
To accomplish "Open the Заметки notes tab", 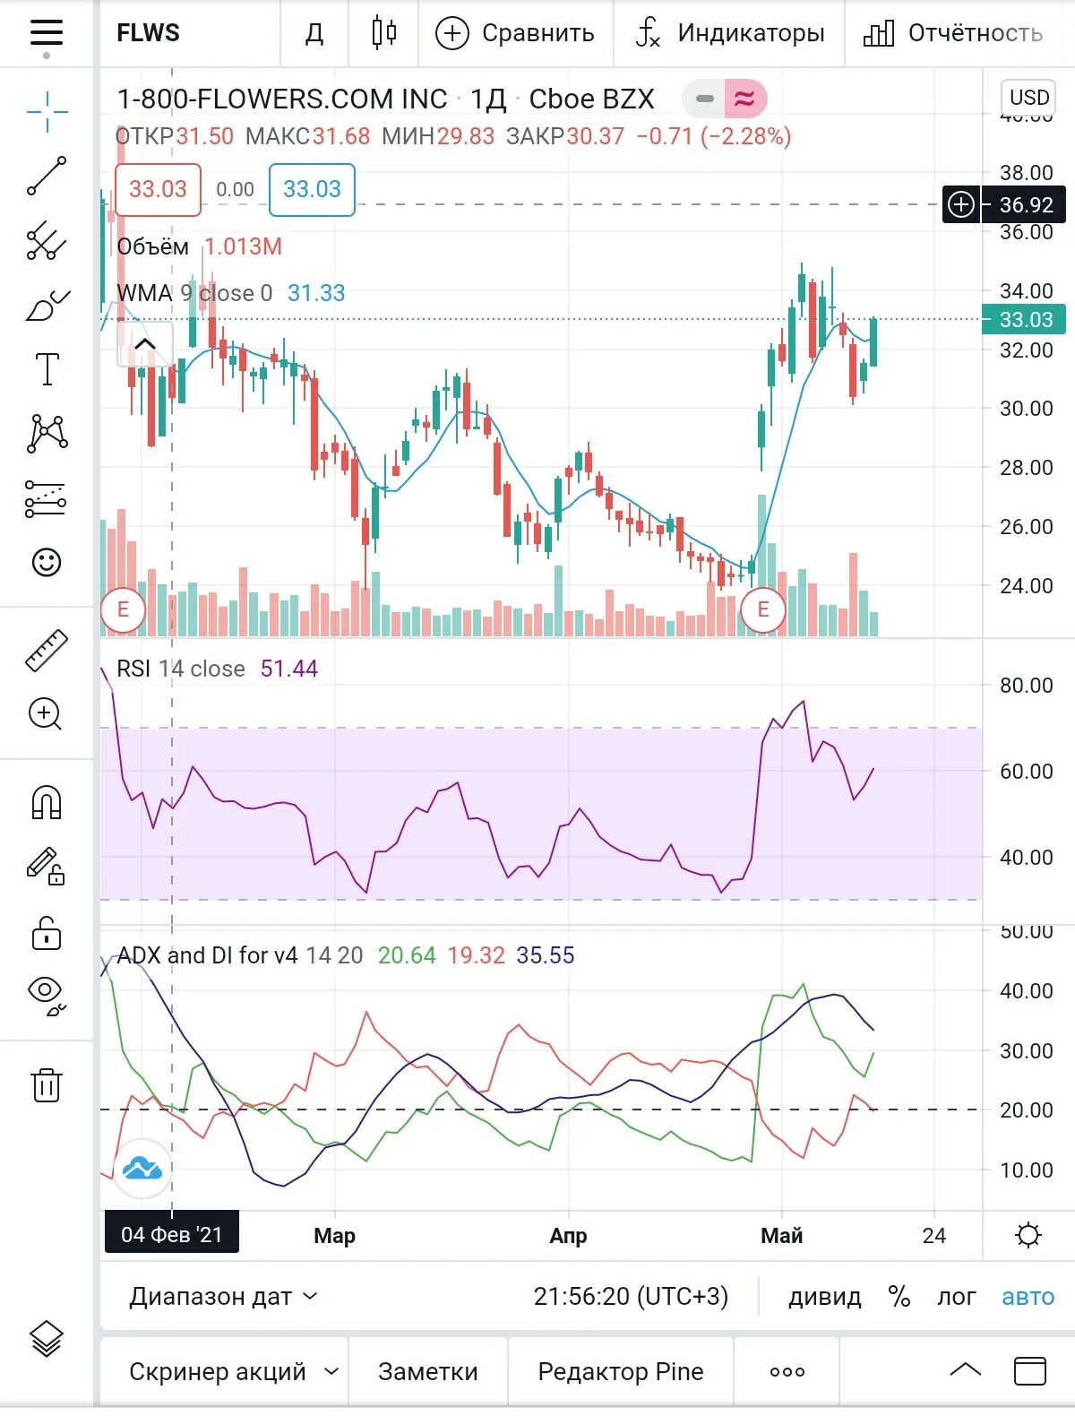I will point(428,1371).
